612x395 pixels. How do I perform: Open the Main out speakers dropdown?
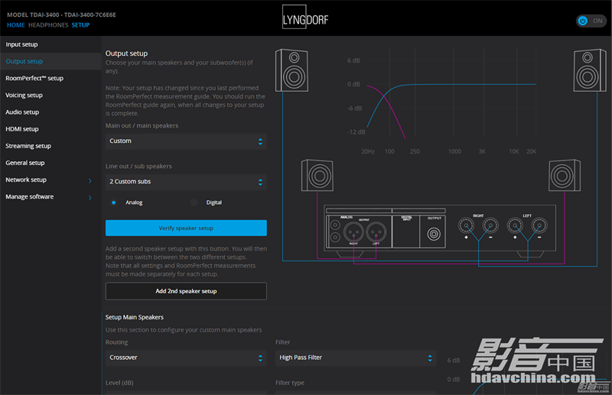click(186, 141)
